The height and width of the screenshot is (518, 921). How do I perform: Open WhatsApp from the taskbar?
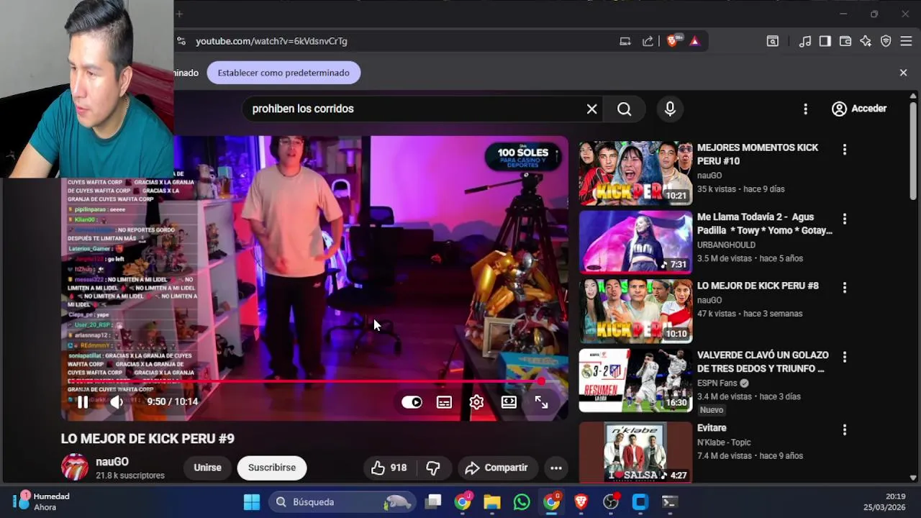pyautogui.click(x=522, y=502)
